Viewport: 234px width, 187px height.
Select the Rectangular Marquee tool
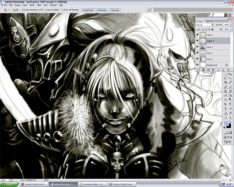(226, 74)
